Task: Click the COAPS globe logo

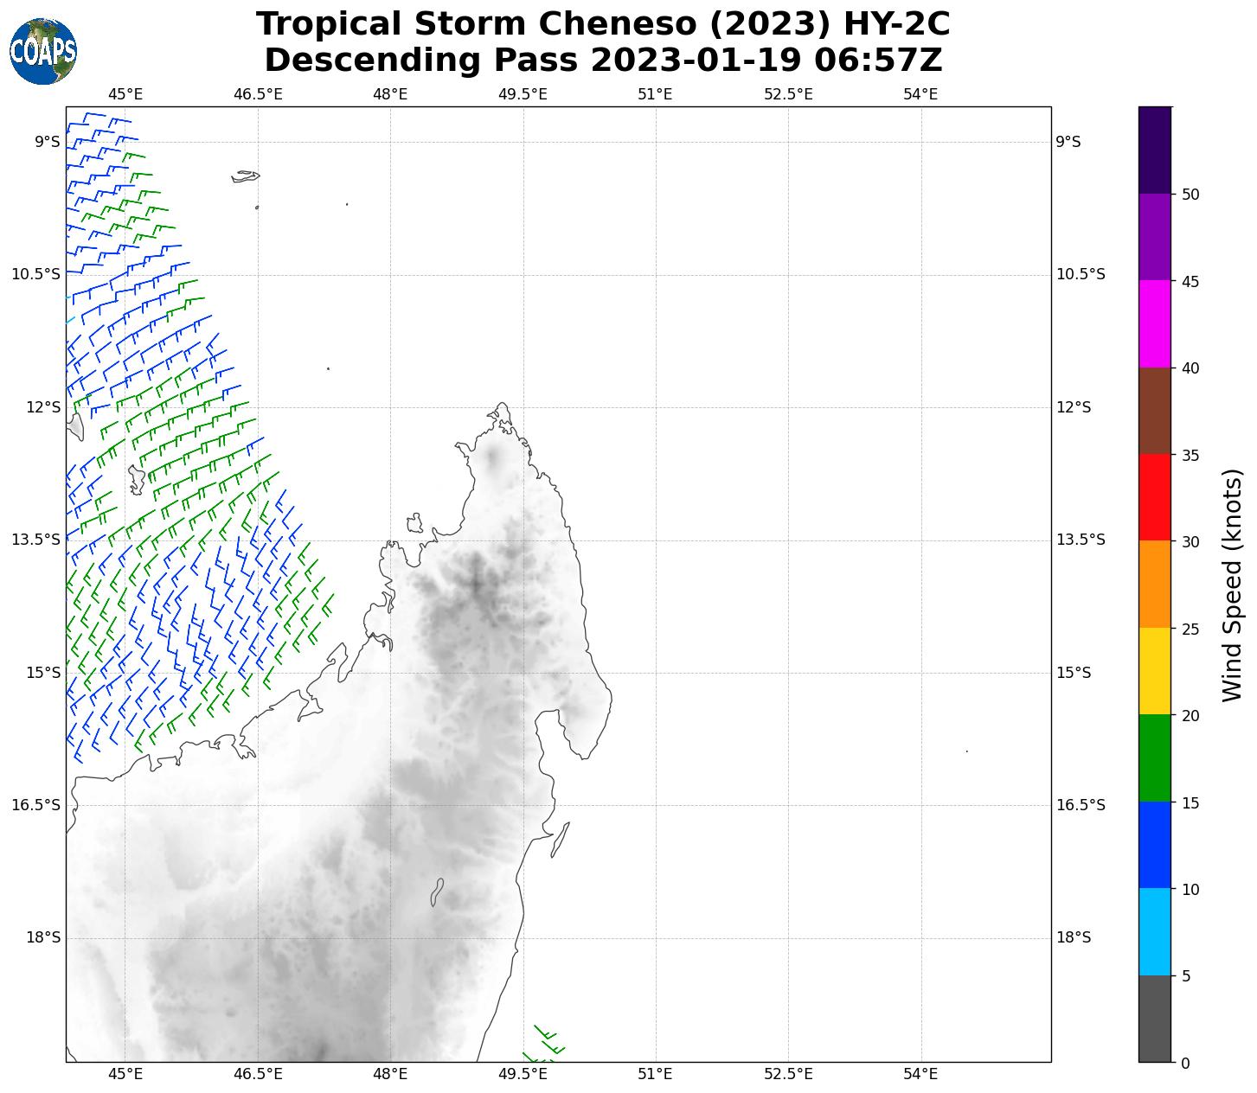Action: pyautogui.click(x=43, y=52)
